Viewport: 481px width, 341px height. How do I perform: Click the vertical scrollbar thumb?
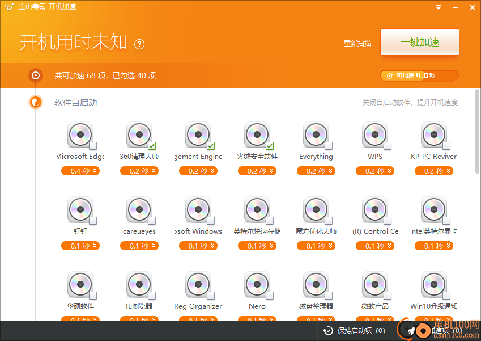477,132
